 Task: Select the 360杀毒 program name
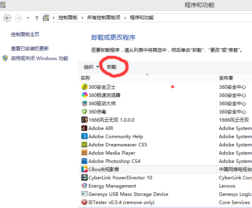click(x=97, y=112)
